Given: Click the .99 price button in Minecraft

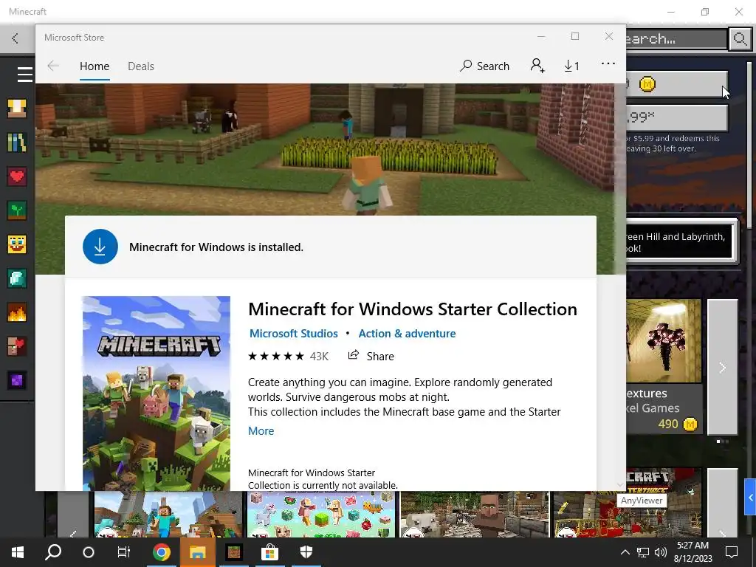Looking at the screenshot, I should [x=676, y=117].
